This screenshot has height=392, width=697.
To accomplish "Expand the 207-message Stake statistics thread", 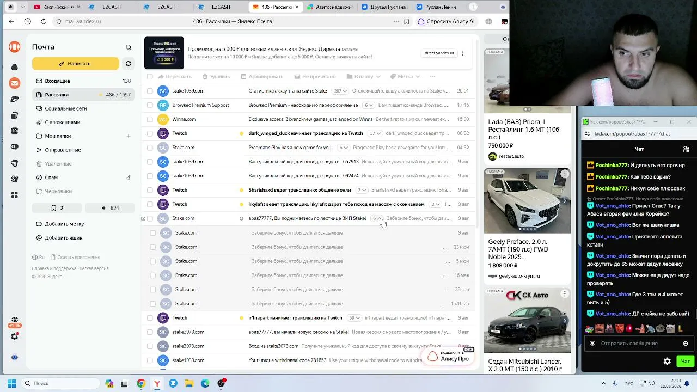I will (x=340, y=91).
